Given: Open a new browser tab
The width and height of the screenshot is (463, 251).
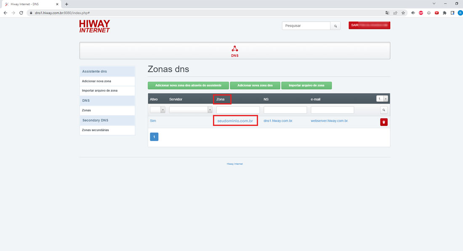Looking at the screenshot, I should click(x=67, y=4).
